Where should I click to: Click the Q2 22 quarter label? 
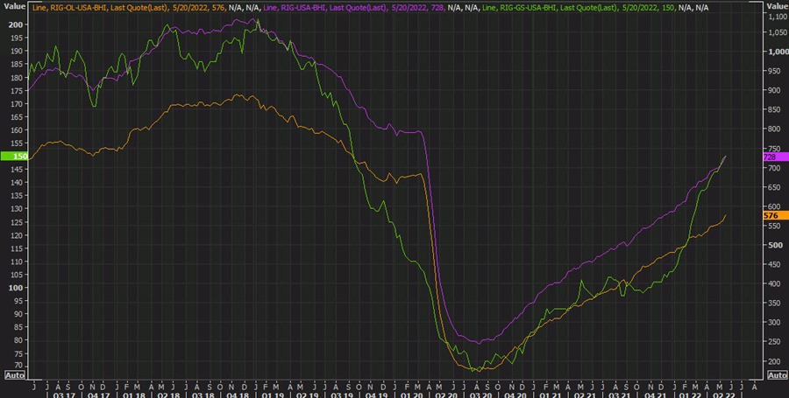point(726,395)
